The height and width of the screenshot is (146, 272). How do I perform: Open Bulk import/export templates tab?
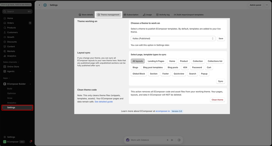point(189,15)
